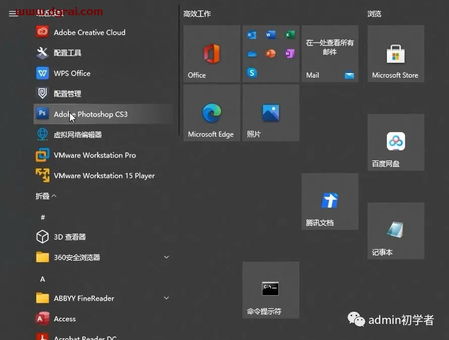
Task: Open 虚拟网络编辑器 globe entry
Action: pyautogui.click(x=103, y=134)
